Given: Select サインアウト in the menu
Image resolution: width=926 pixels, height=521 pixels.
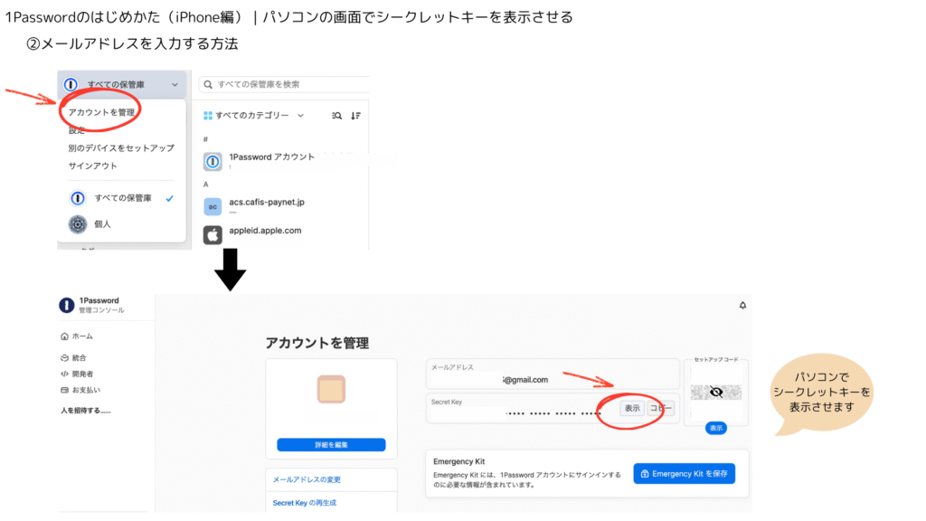Looking at the screenshot, I should click(x=93, y=166).
